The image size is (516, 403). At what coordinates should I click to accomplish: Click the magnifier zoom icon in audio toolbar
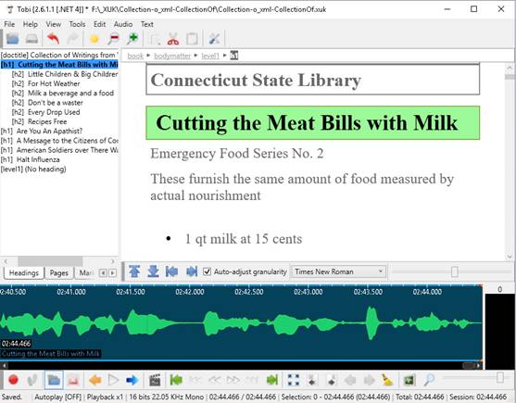[x=429, y=380]
